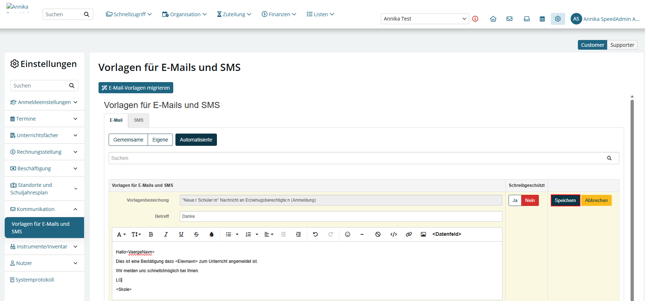Open the text alignment dropdown
The width and height of the screenshot is (645, 301).
tap(269, 234)
